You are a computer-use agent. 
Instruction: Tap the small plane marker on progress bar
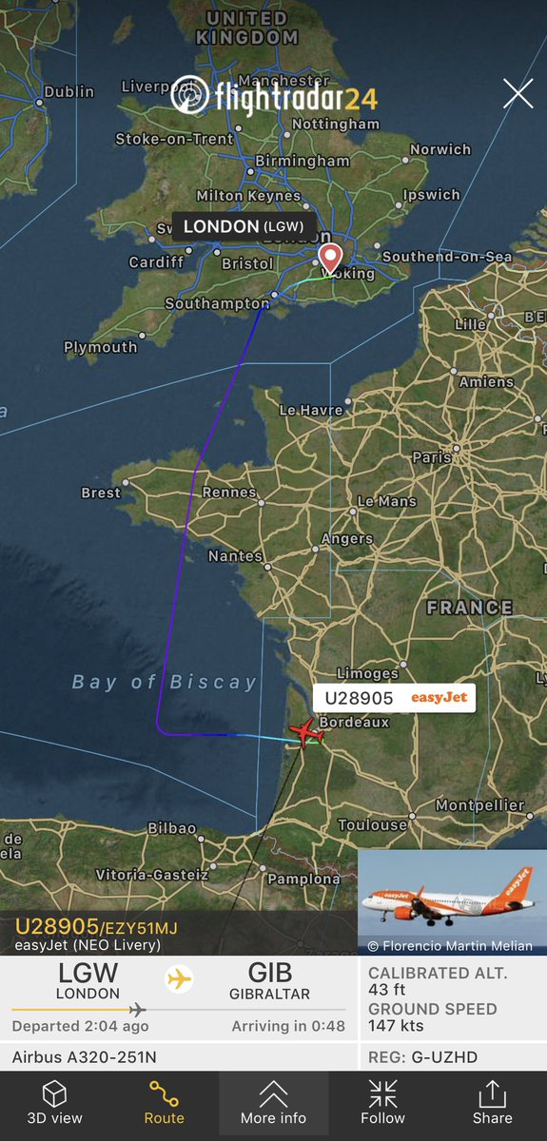pyautogui.click(x=137, y=1010)
